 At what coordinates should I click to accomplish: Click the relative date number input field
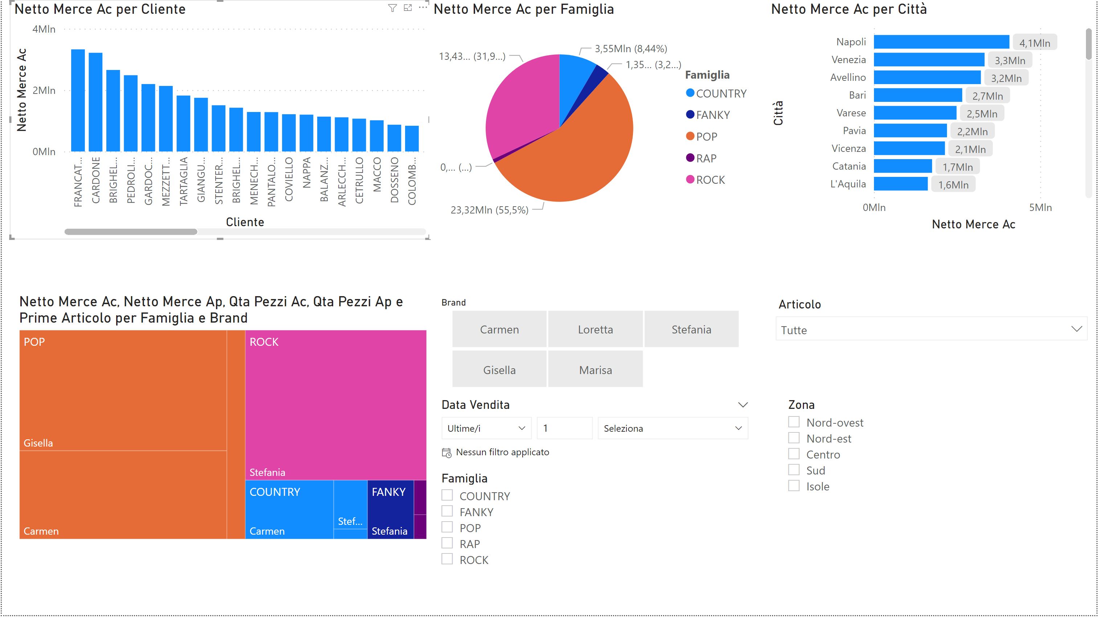pyautogui.click(x=564, y=428)
